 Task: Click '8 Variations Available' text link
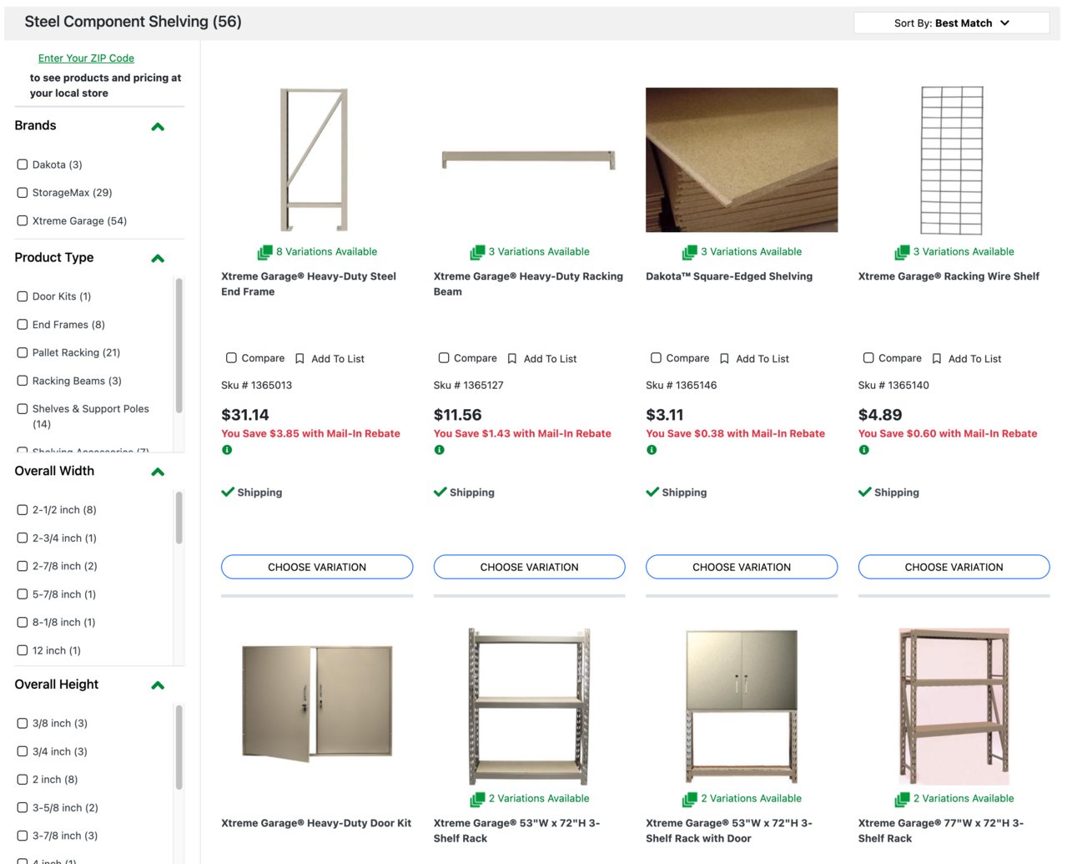pyautogui.click(x=326, y=252)
